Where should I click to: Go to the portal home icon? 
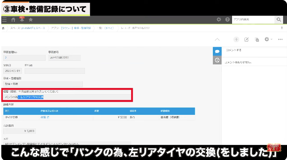point(13,20)
